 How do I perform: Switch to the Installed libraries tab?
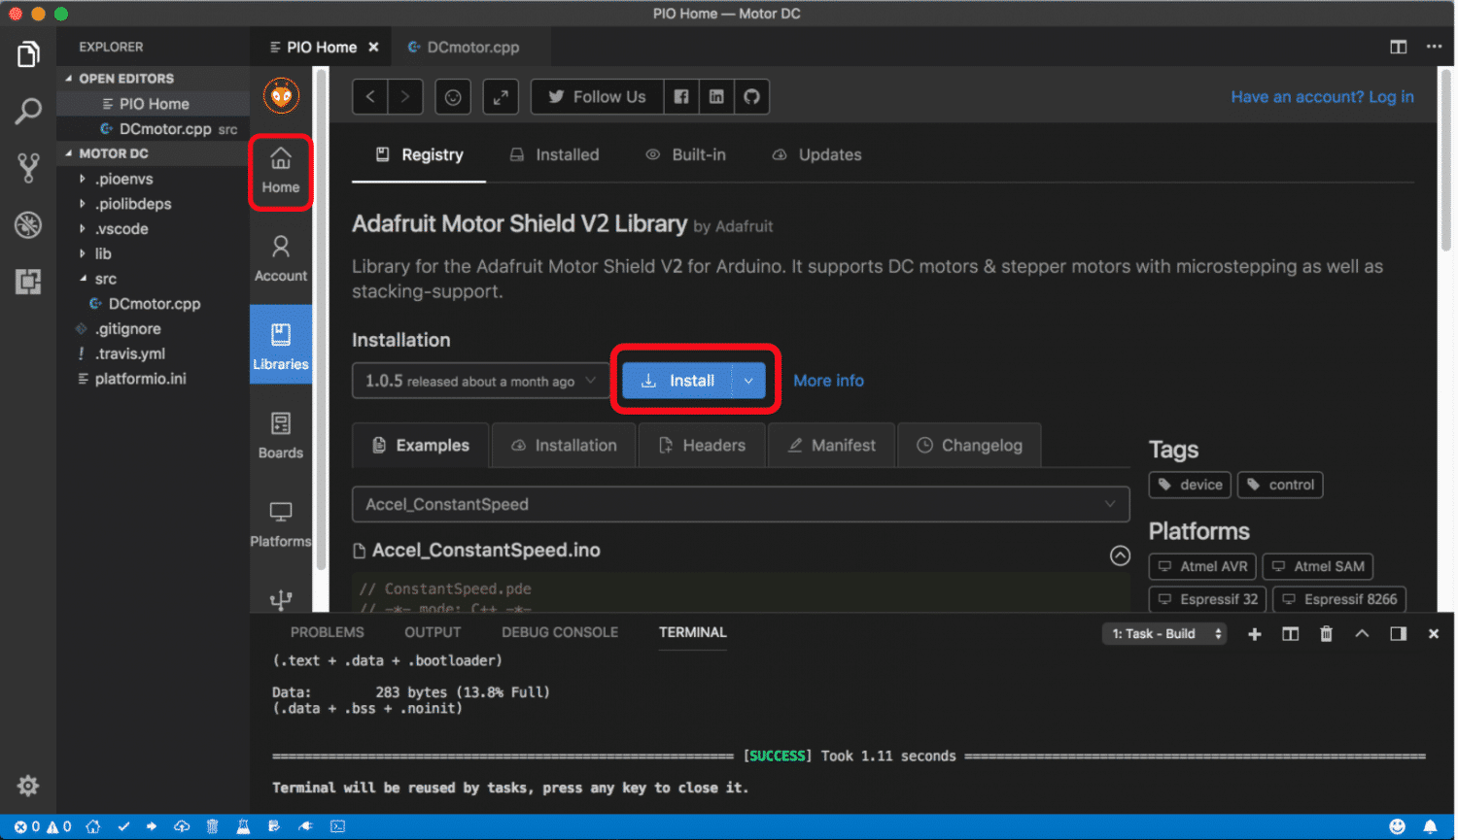555,154
